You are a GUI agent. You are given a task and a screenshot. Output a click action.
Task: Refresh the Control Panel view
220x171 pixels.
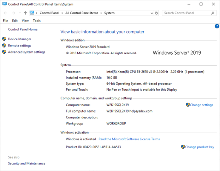[x=156, y=13]
